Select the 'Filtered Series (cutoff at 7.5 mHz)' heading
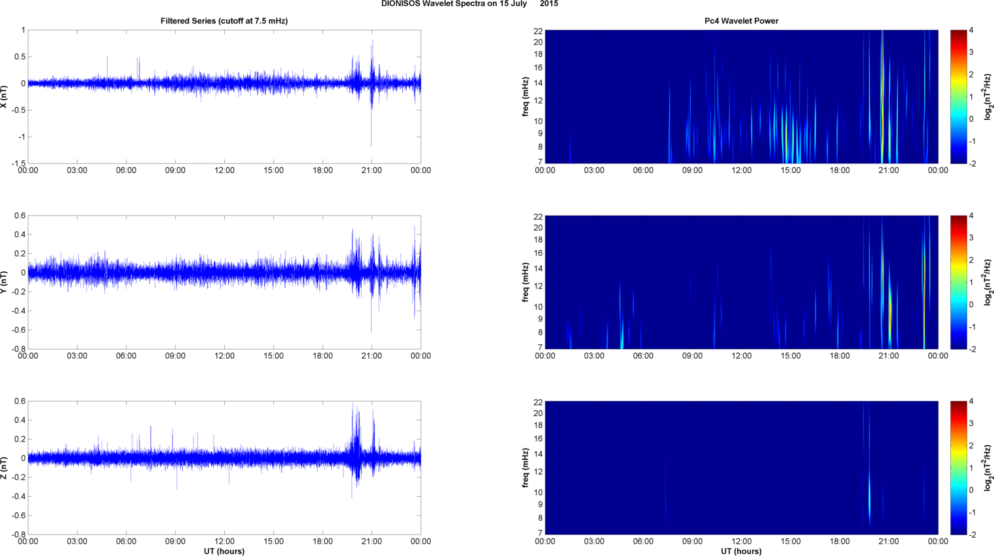 (224, 21)
